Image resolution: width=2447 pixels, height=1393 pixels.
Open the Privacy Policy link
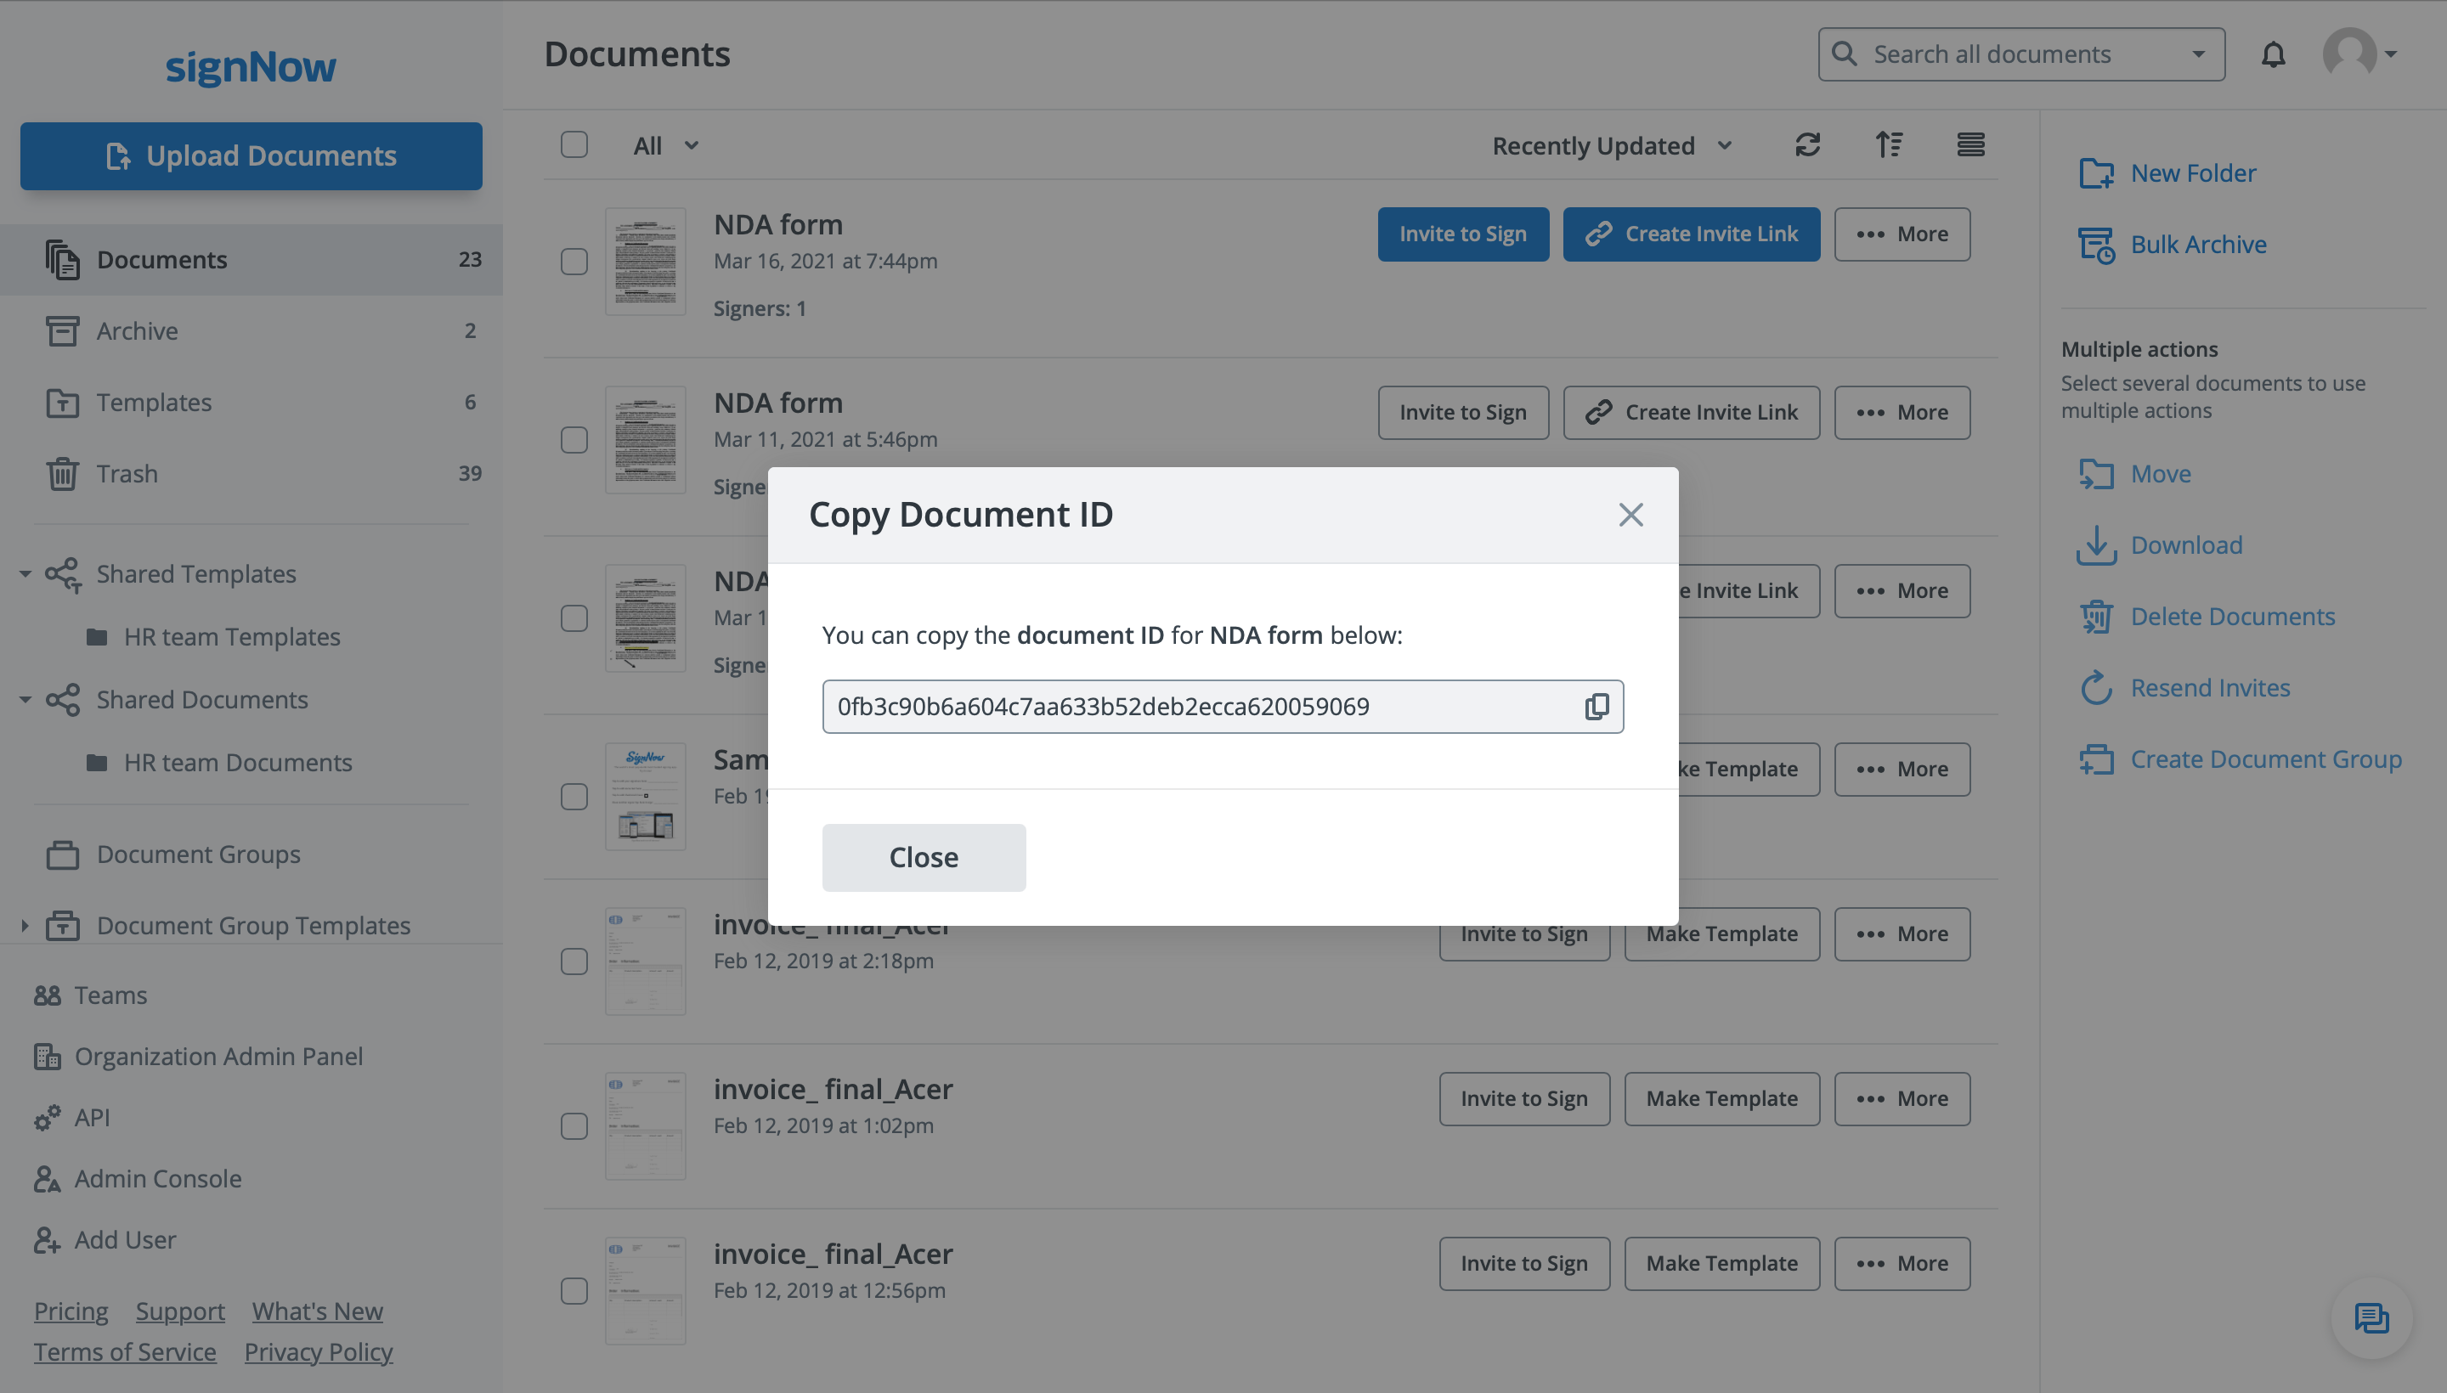coord(318,1352)
